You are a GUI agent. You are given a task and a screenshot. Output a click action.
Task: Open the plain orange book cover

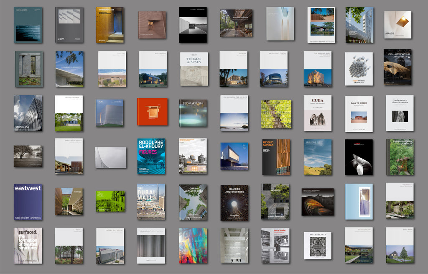point(152,112)
